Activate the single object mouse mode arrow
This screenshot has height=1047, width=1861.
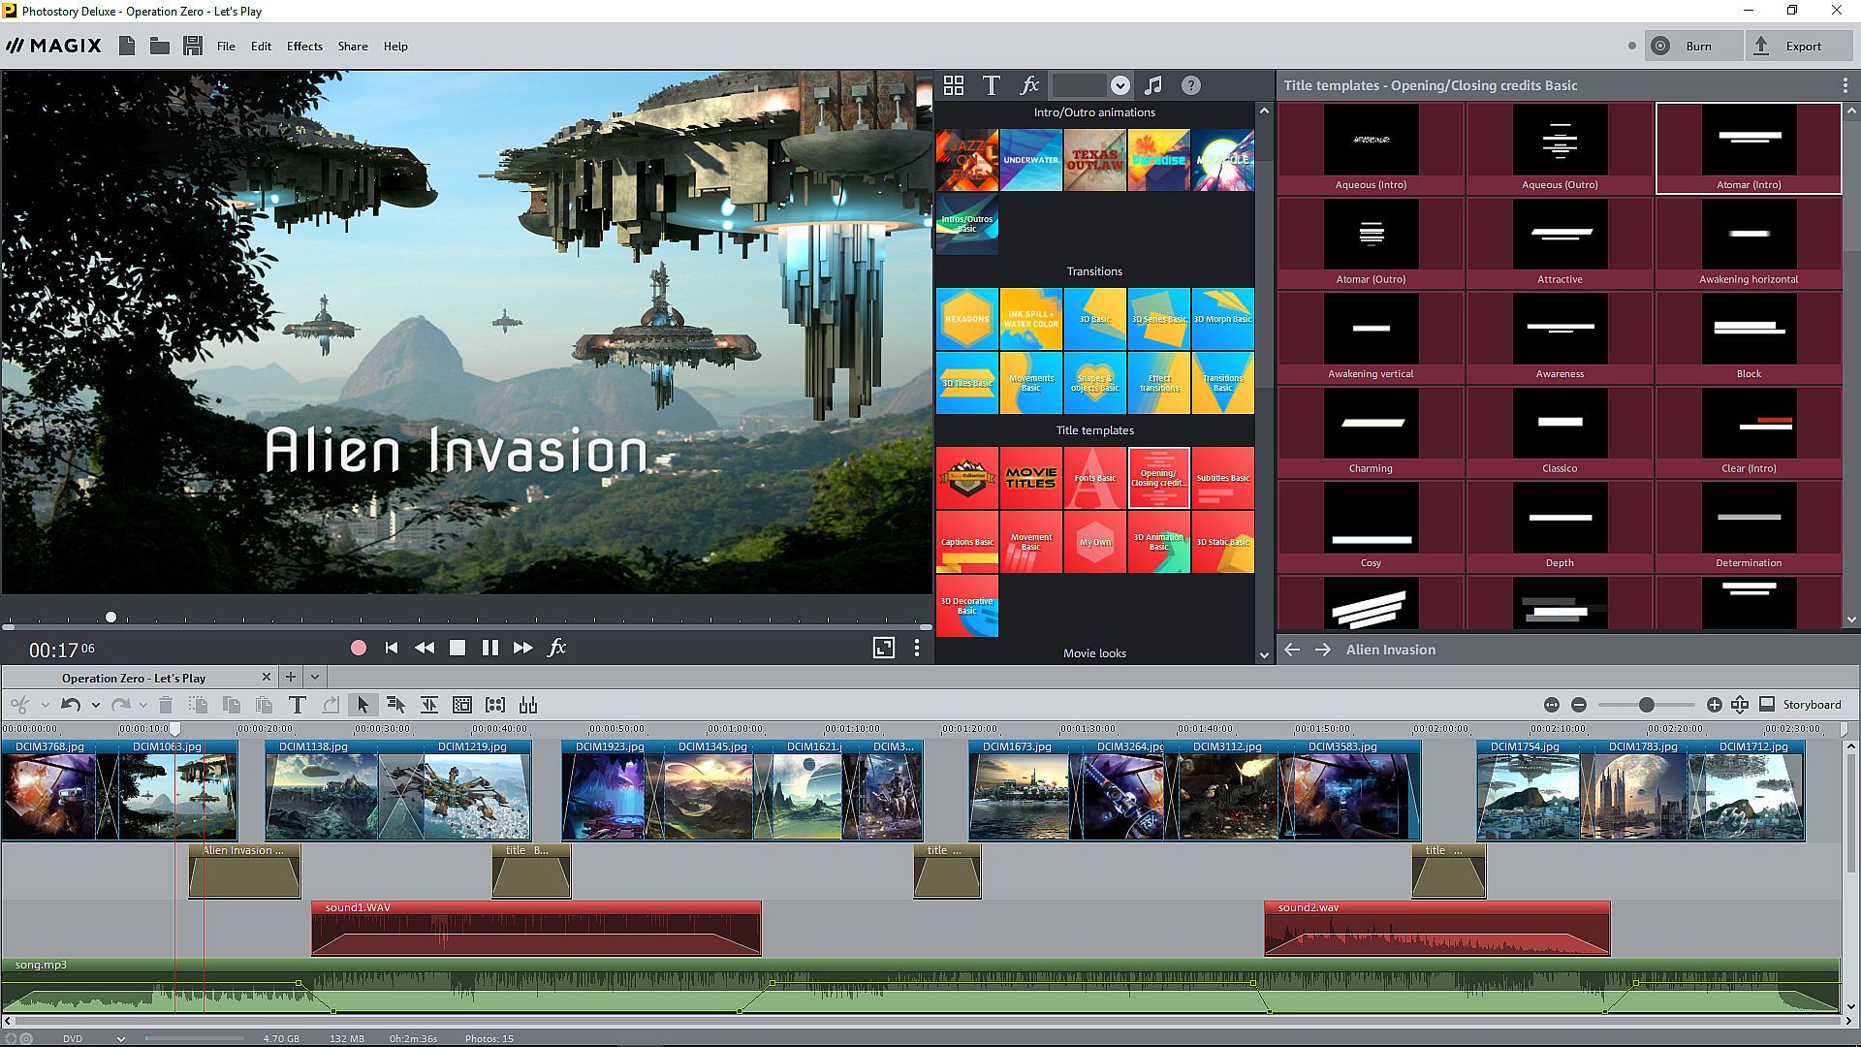pos(363,705)
